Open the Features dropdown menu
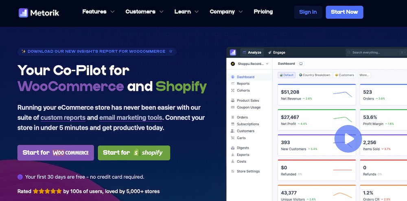Image resolution: width=407 pixels, height=201 pixels. point(98,12)
